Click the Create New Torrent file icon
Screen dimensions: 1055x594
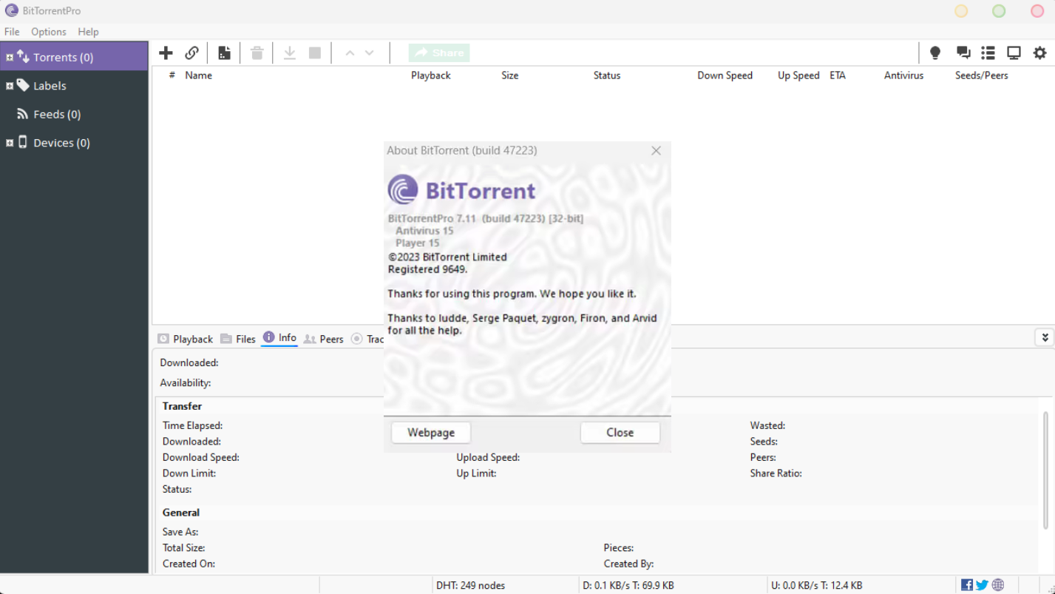click(224, 53)
